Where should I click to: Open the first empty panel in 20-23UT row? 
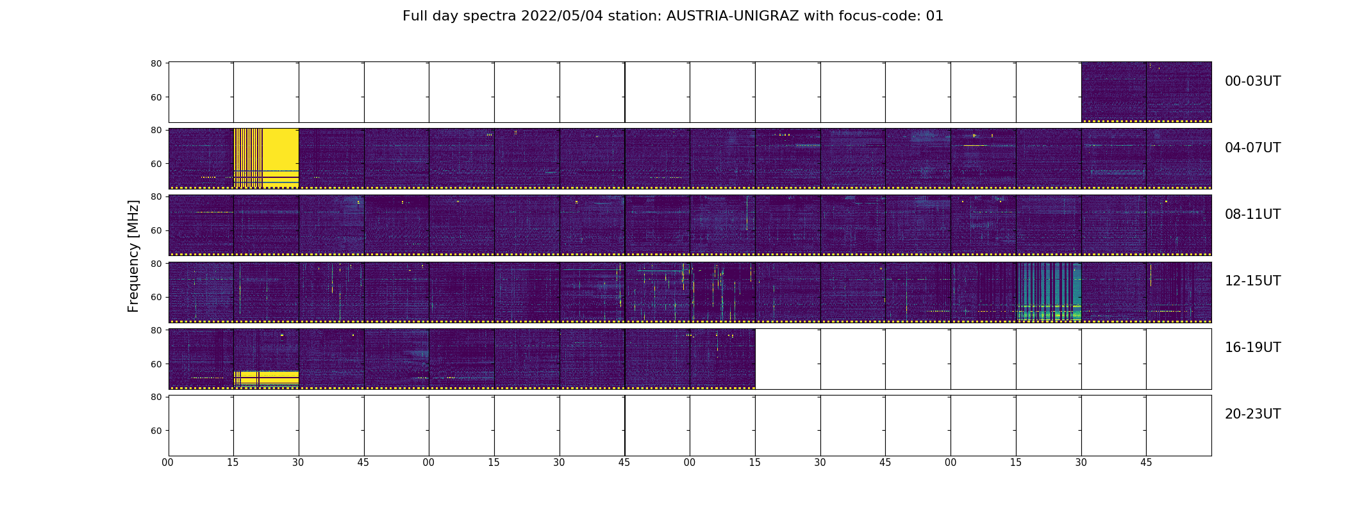point(201,426)
